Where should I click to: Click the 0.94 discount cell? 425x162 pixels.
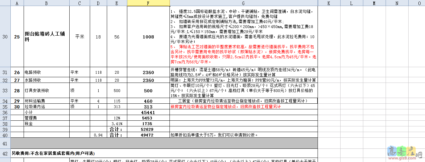98,135
